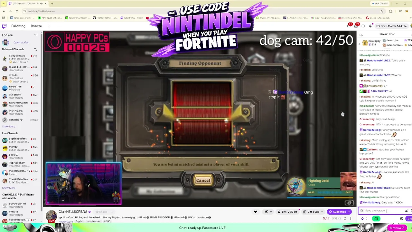Open the Twitch drops inbox with 21 badge
Image resolution: width=412 pixels, height=232 pixels.
(349, 26)
